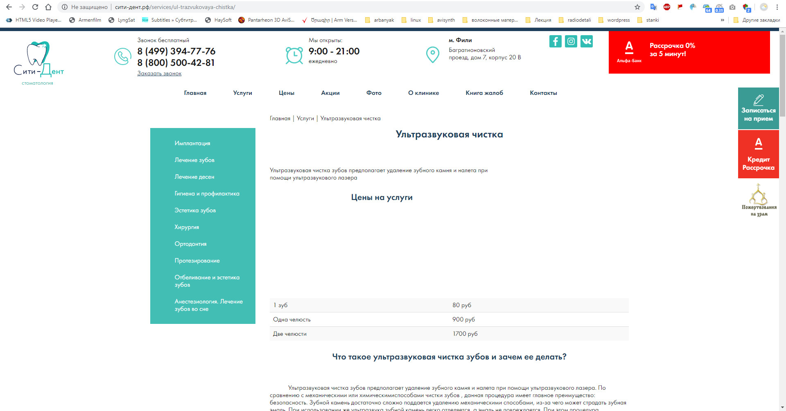Bookmark this page with star icon
786x411 pixels.
point(637,7)
